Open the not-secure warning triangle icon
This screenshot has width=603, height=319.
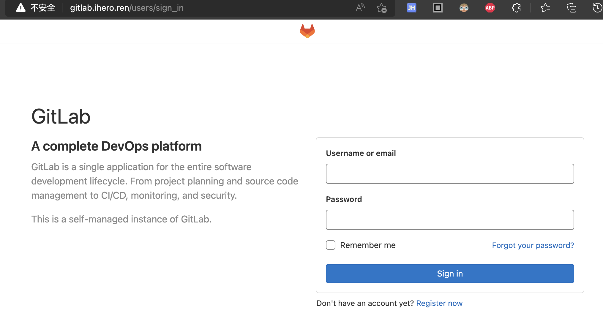click(20, 8)
